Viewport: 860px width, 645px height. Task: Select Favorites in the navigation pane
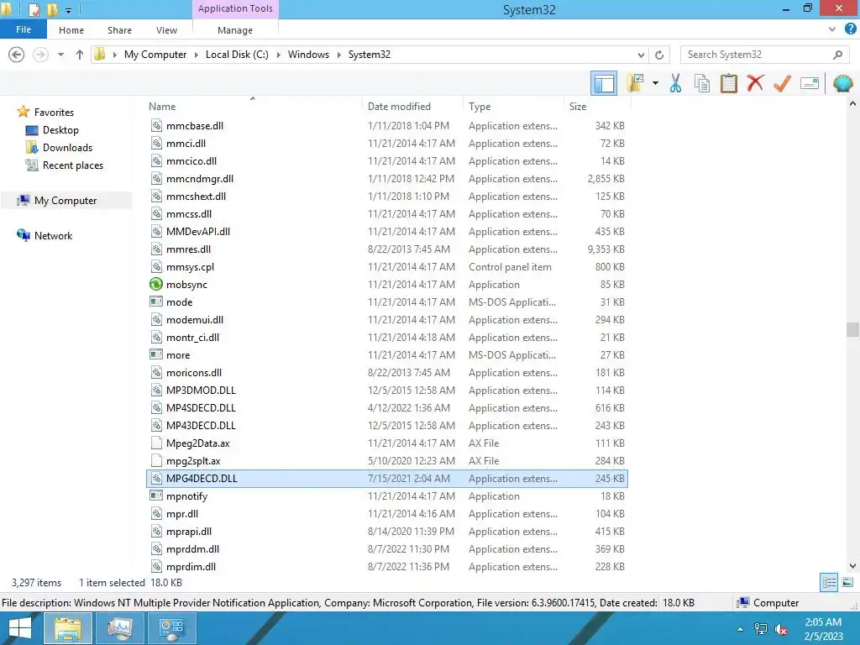tap(54, 112)
